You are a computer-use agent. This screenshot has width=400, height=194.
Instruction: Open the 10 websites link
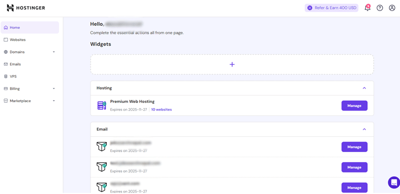(x=162, y=110)
